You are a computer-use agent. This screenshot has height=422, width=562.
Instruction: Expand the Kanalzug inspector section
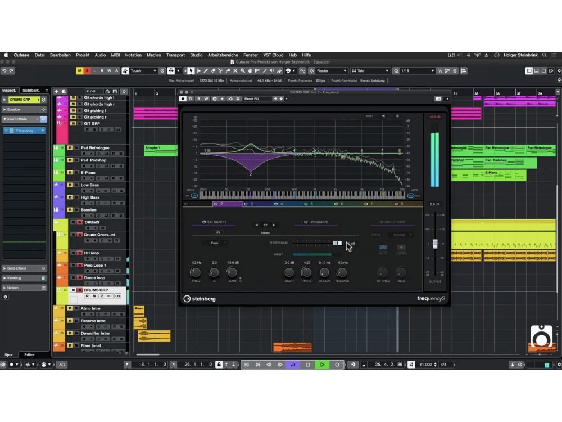click(24, 278)
